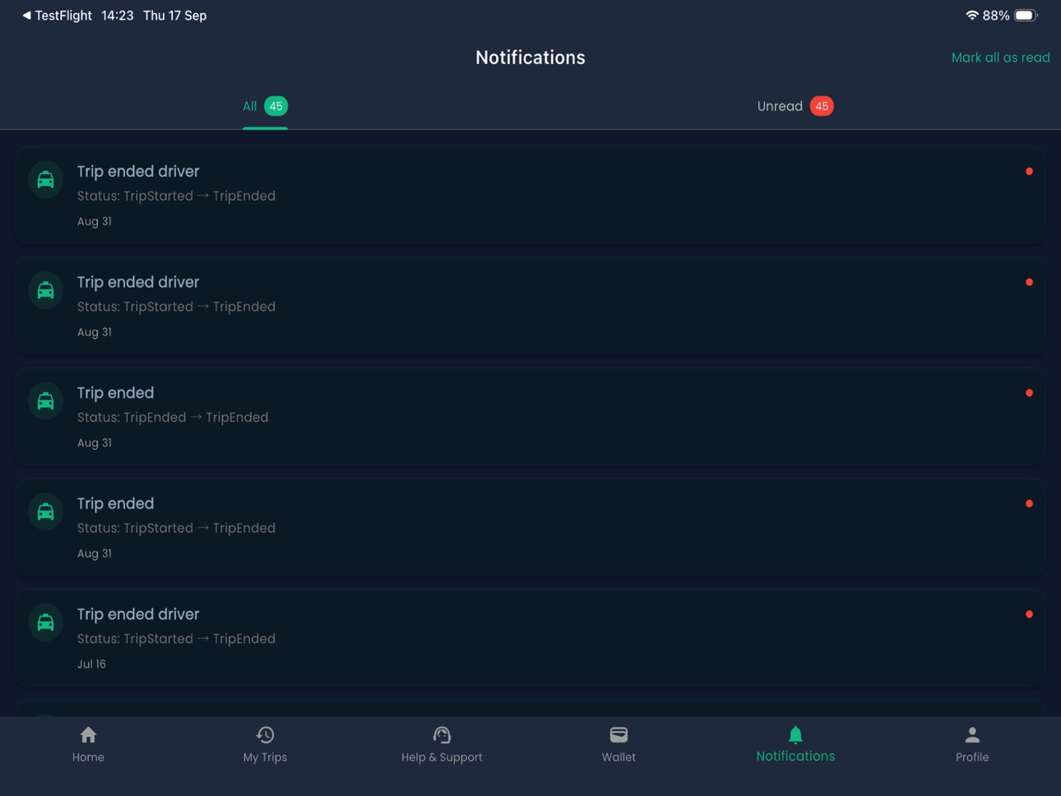Click the 14:23 clock in status bar
Viewport: 1061px width, 796px height.
point(118,16)
